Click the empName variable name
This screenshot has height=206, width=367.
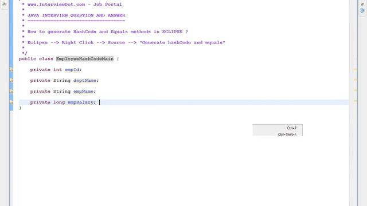(x=83, y=92)
